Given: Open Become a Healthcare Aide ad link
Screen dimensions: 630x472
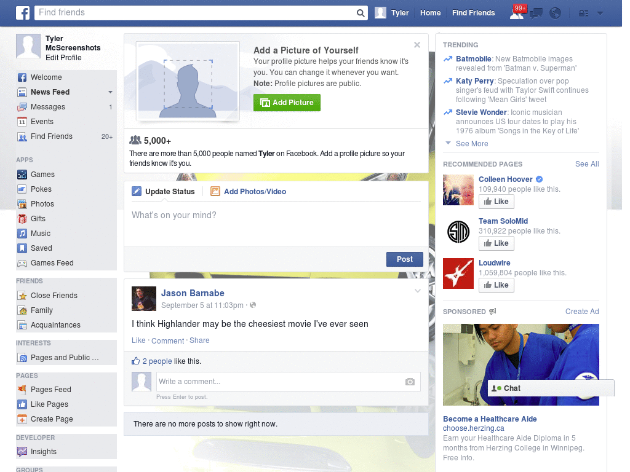Looking at the screenshot, I should pos(490,419).
